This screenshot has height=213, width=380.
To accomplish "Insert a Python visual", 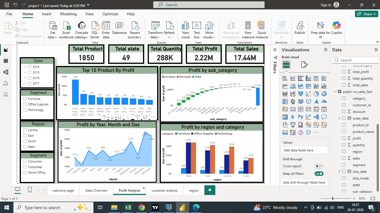I will 300,117.
